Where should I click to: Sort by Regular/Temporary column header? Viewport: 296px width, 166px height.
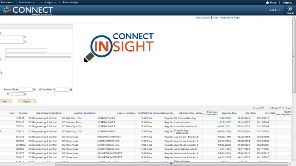click(163, 113)
